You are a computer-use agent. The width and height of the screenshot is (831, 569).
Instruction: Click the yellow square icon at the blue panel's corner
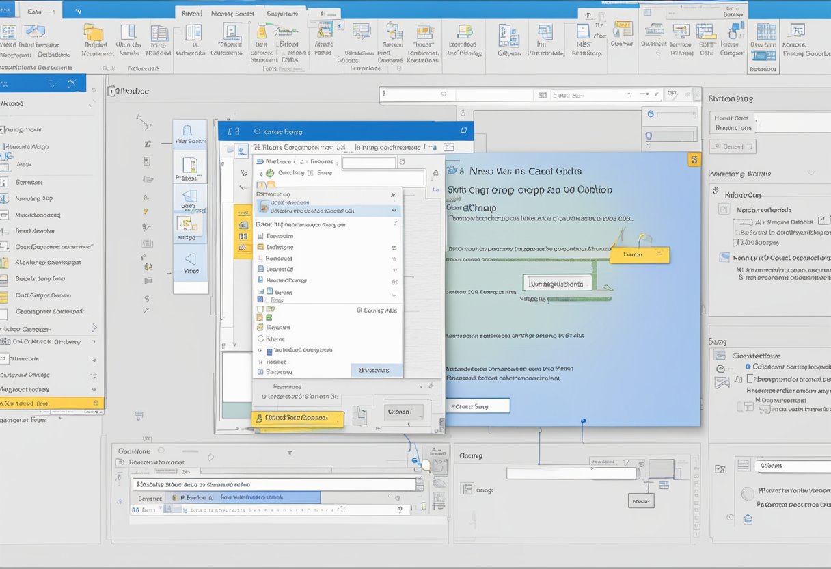pos(694,160)
